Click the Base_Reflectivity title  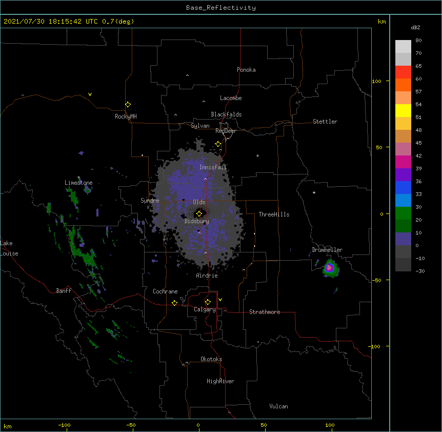point(221,8)
